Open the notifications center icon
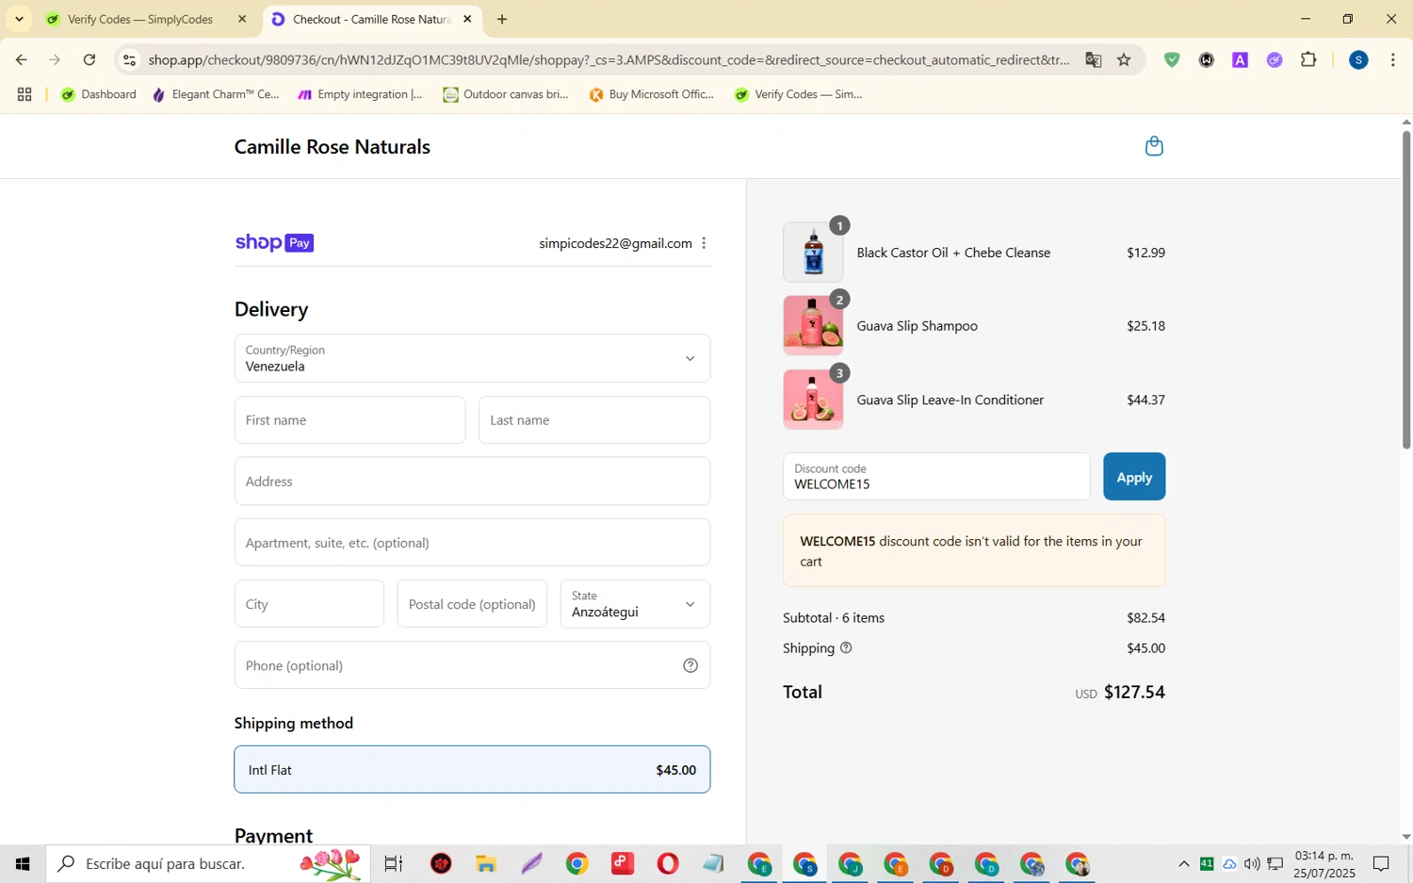The width and height of the screenshot is (1413, 883). click(x=1381, y=863)
